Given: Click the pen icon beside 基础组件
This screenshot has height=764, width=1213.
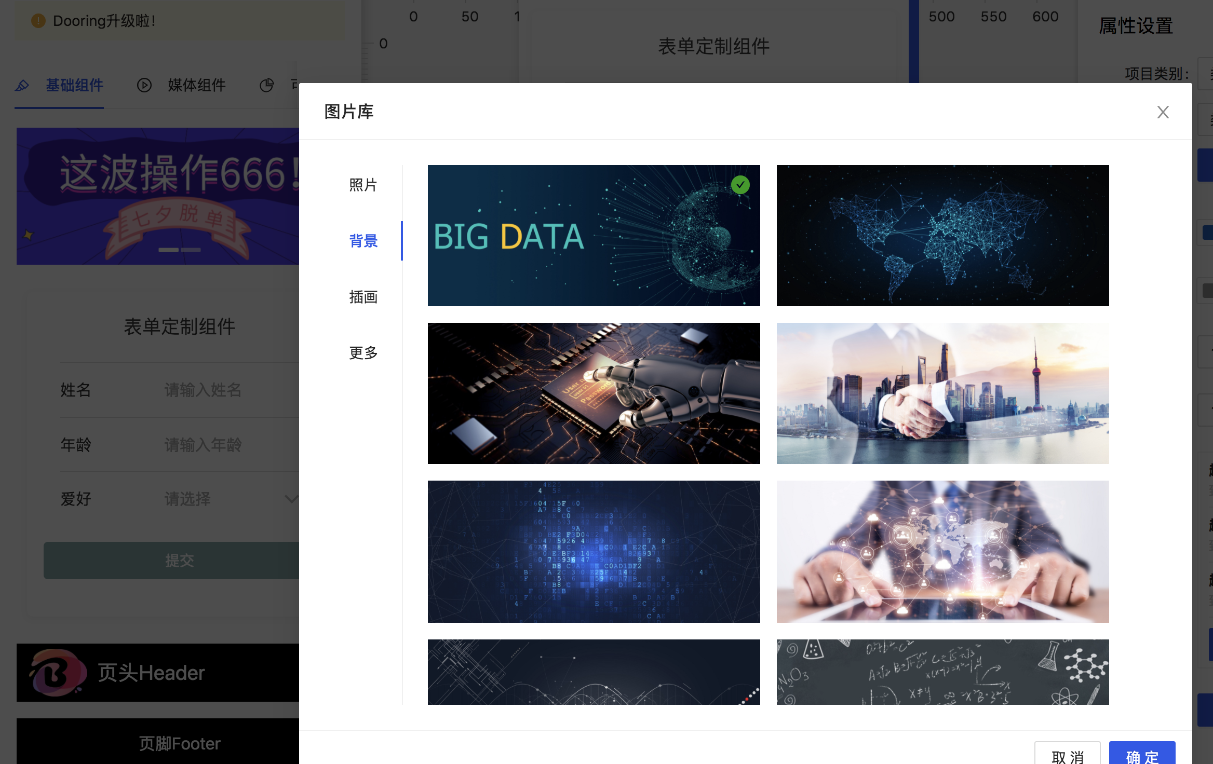Looking at the screenshot, I should 22,85.
